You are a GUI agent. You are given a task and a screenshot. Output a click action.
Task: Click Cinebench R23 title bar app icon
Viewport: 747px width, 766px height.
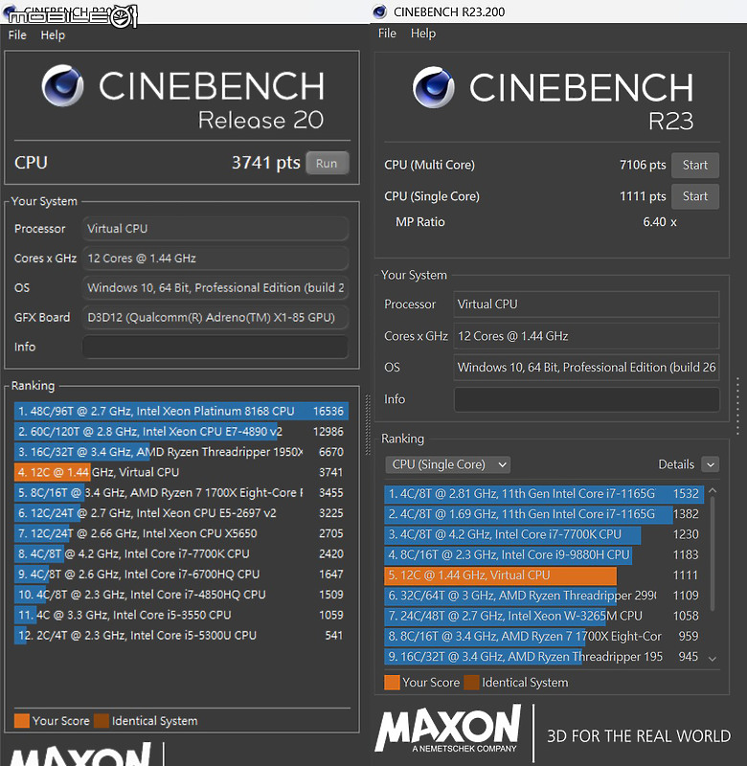[x=380, y=11]
